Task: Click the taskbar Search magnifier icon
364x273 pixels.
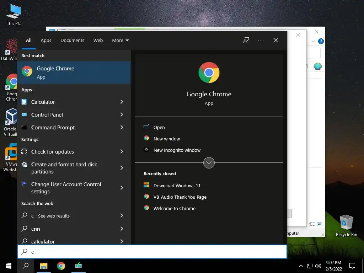Action: pos(26,266)
